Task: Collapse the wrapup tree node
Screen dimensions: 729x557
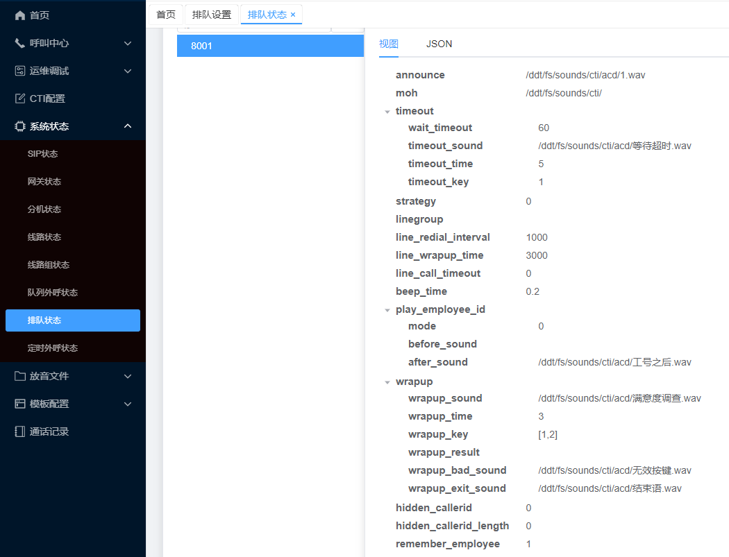Action: (387, 382)
